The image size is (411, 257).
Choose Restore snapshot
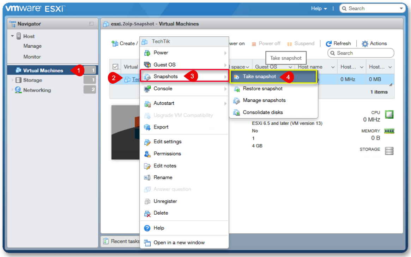coord(273,89)
